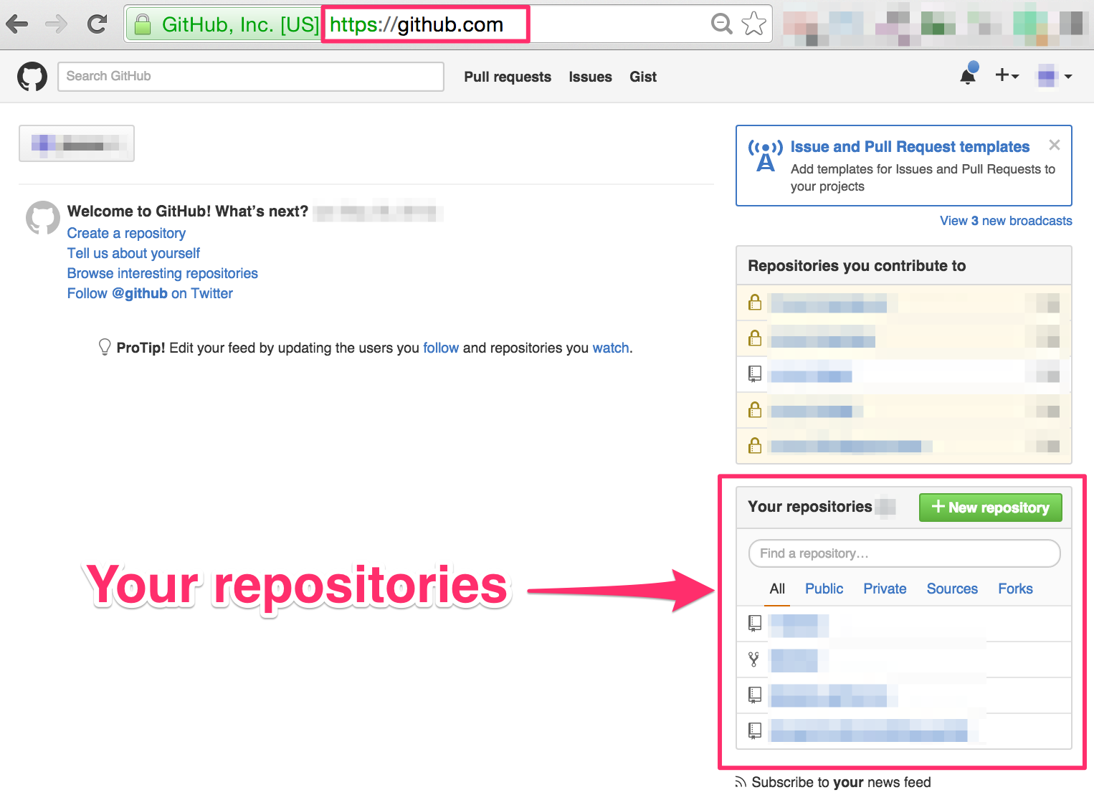1094x800 pixels.
Task: Click the New repository button
Action: (x=991, y=508)
